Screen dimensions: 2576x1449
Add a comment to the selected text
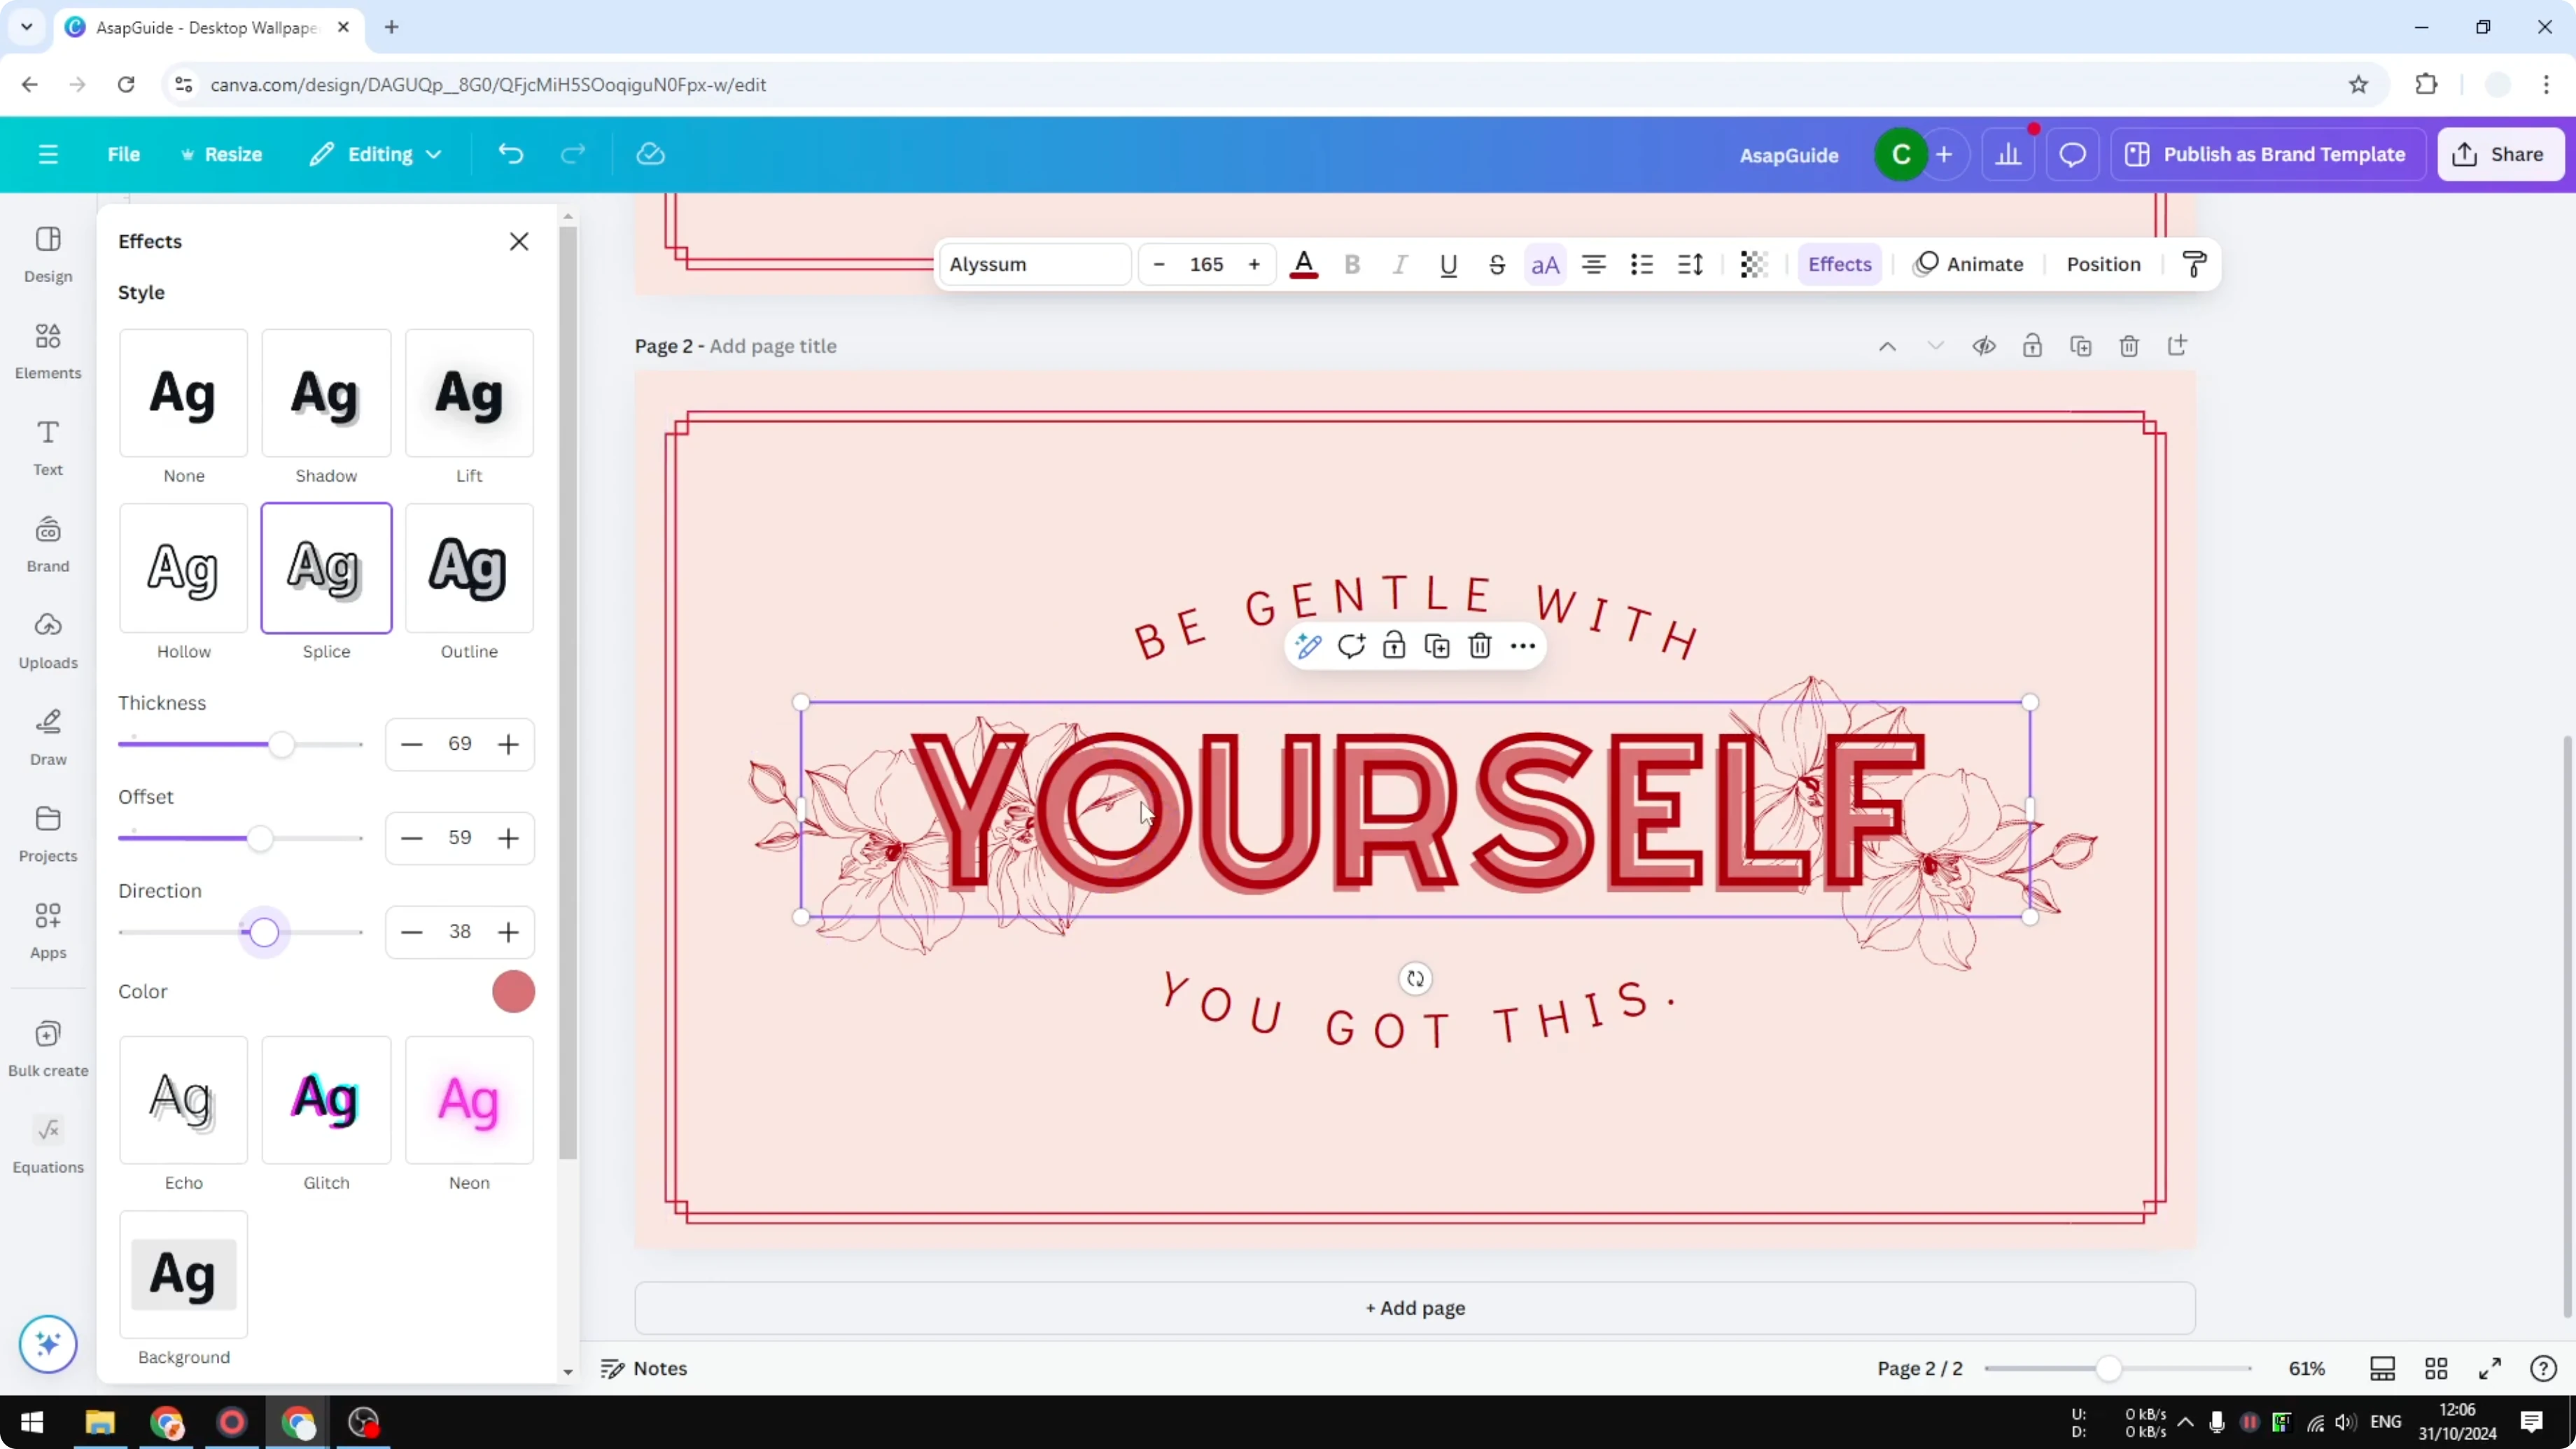pyautogui.click(x=1351, y=646)
